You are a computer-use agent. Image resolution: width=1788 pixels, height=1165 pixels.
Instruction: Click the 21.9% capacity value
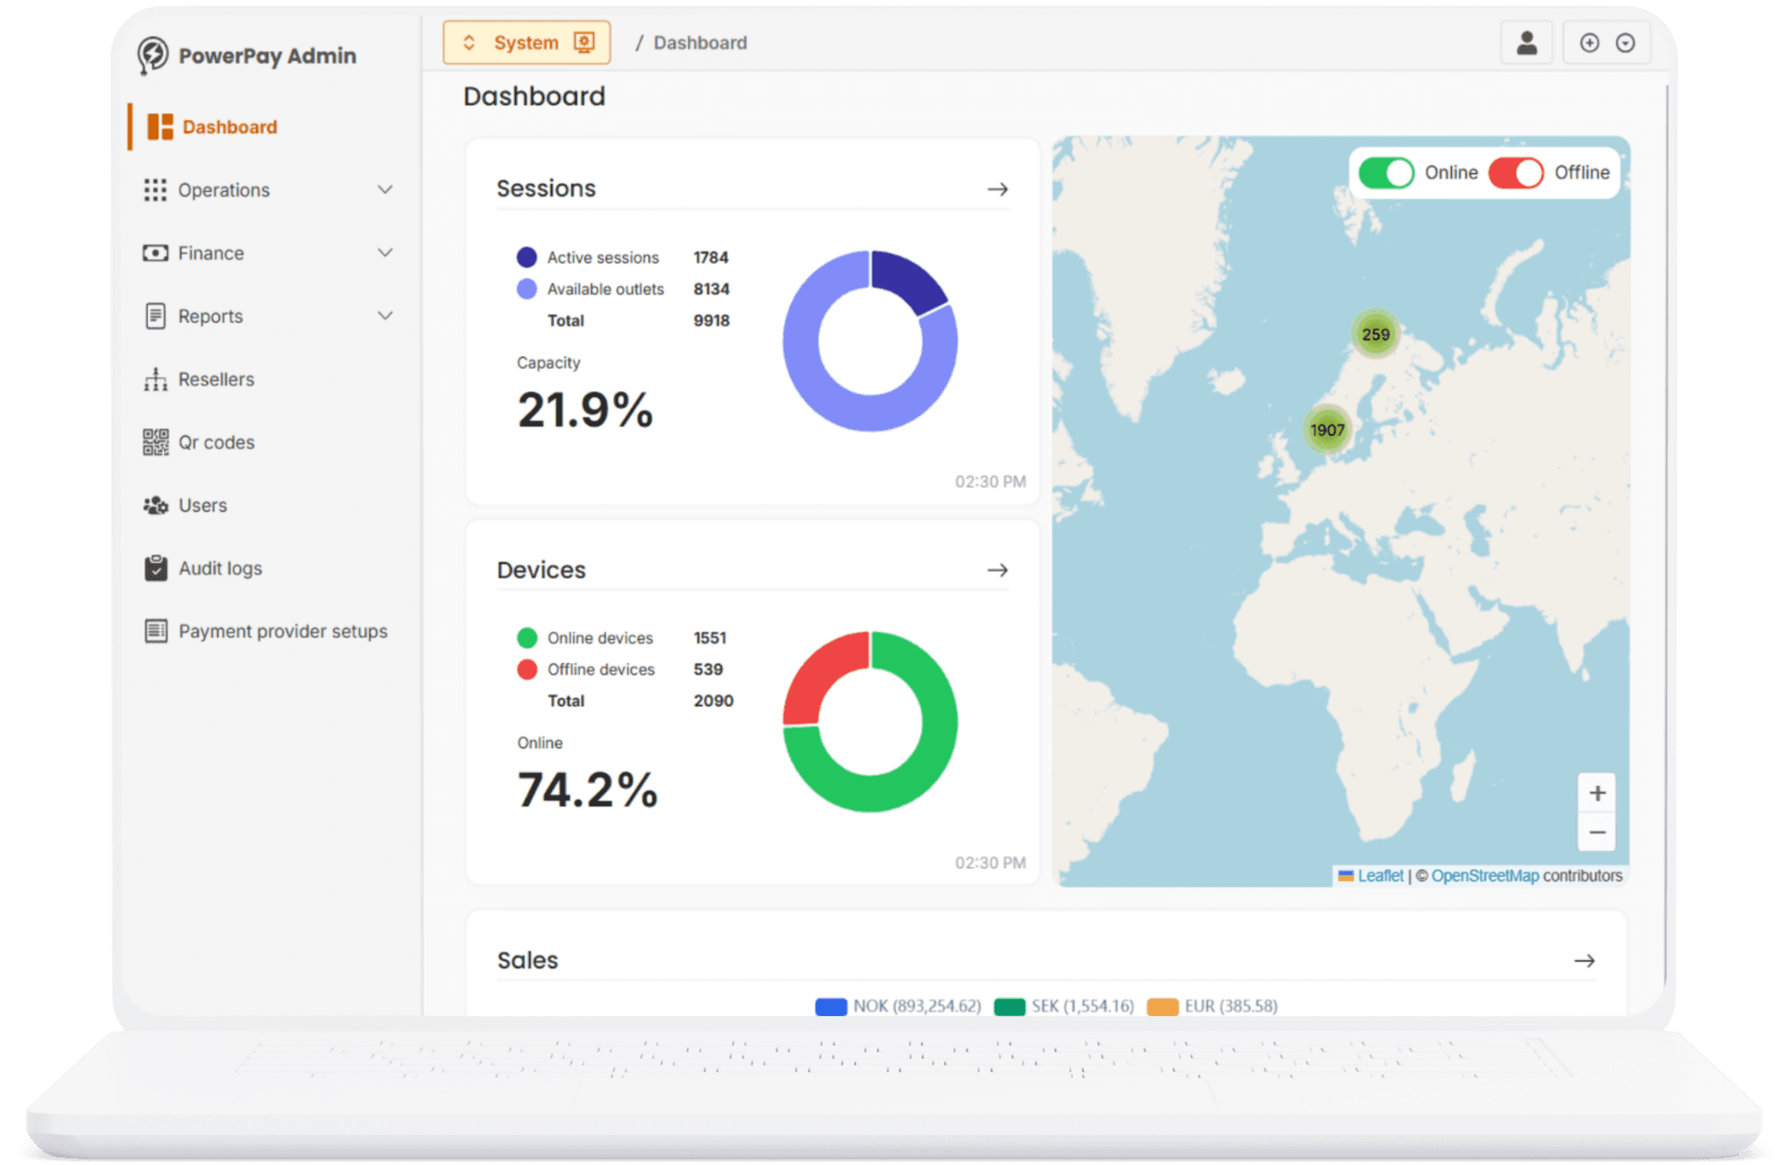(585, 410)
